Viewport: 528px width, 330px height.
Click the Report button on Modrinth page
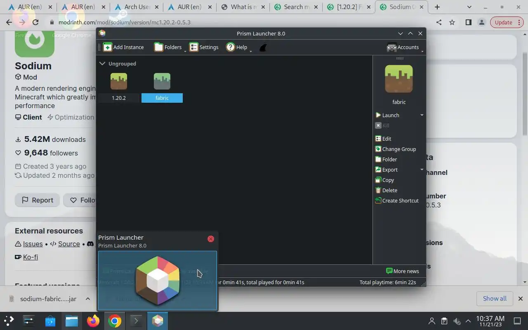click(38, 200)
